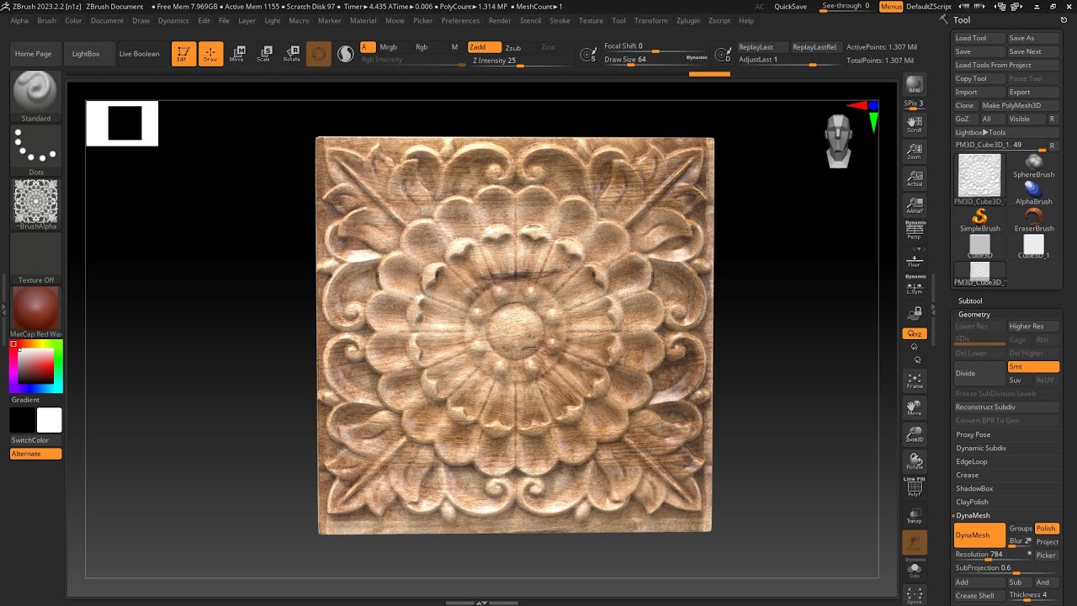Select the Draw mode button
The width and height of the screenshot is (1077, 606).
point(210,54)
